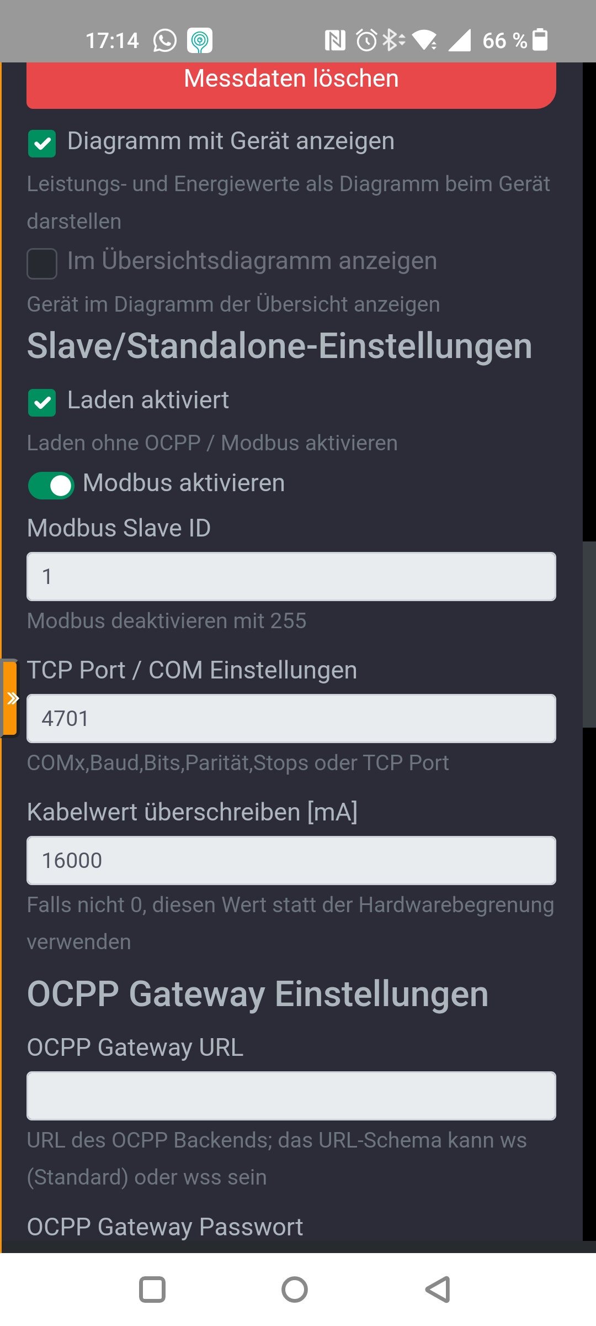Viewport: 596px width, 1326px height.
Task: Tap the green podcast app status icon
Action: pos(200,40)
